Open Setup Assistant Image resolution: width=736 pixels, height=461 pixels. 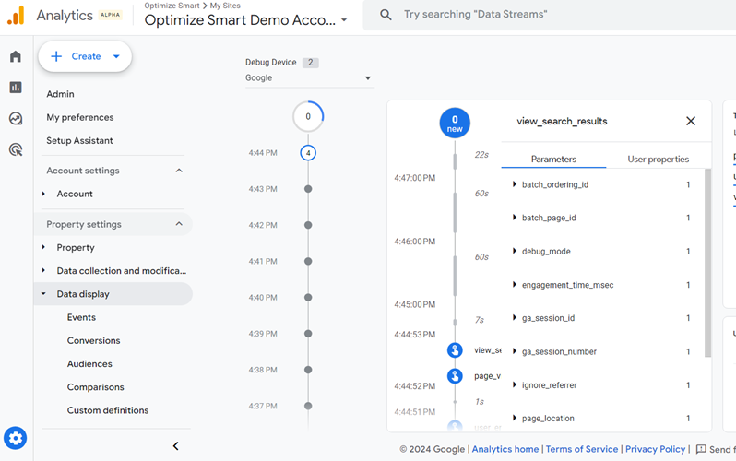(79, 140)
